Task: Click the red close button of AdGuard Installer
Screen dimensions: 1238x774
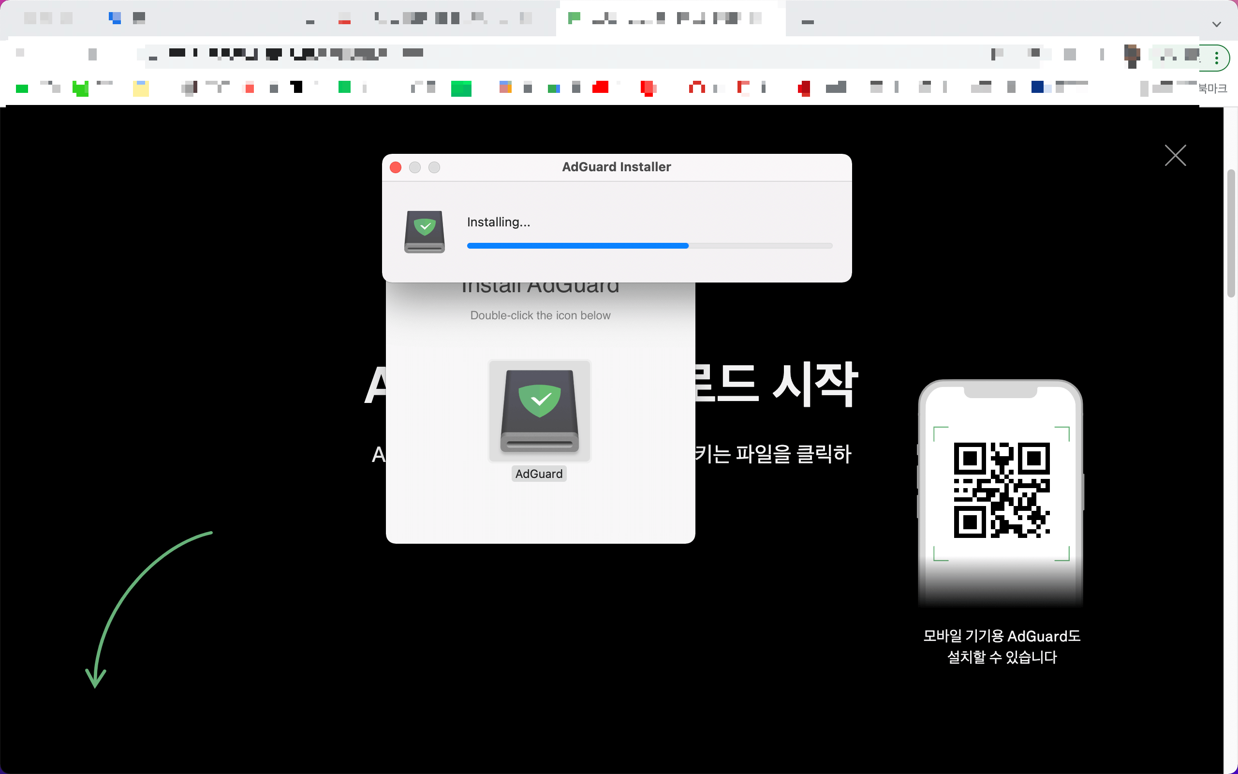Action: click(396, 167)
